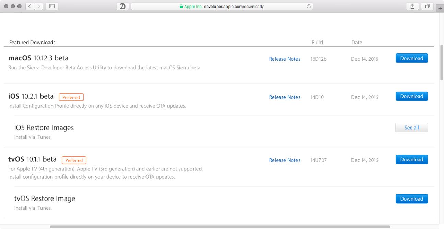Screen dimensions: 444x229
Task: Click the forward navigation arrow
Action: pos(38,6)
